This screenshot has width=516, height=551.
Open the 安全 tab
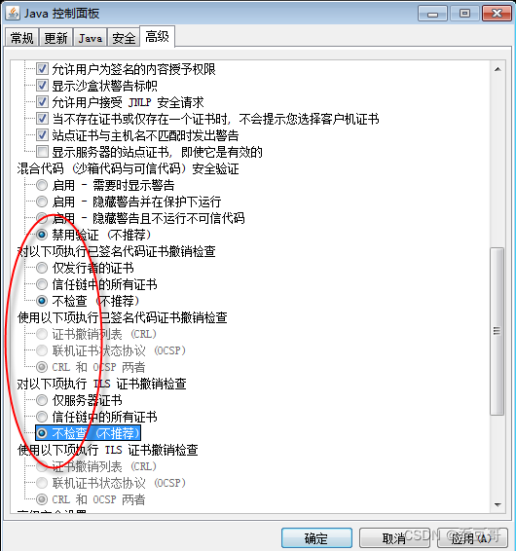124,38
